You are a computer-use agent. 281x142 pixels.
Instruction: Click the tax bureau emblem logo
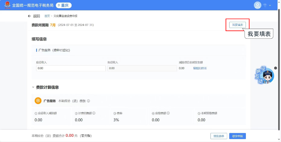(7, 5)
